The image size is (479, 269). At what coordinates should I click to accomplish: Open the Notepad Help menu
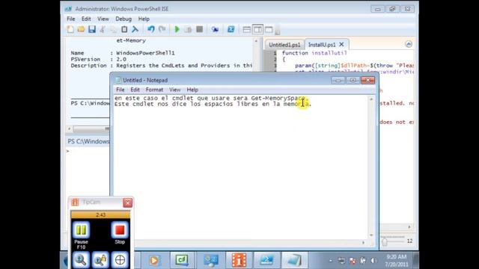(192, 90)
